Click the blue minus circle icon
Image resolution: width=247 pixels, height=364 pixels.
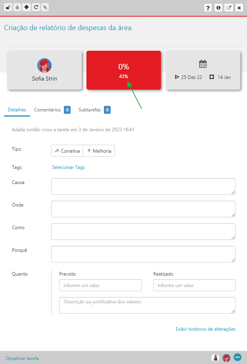[x=237, y=357]
